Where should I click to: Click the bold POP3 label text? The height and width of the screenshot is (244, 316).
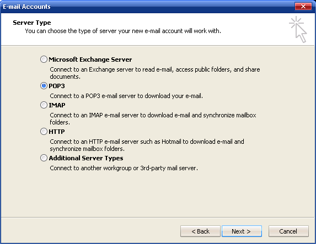point(57,86)
